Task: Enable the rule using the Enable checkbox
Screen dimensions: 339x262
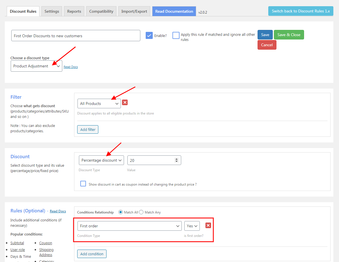Action: (149, 35)
